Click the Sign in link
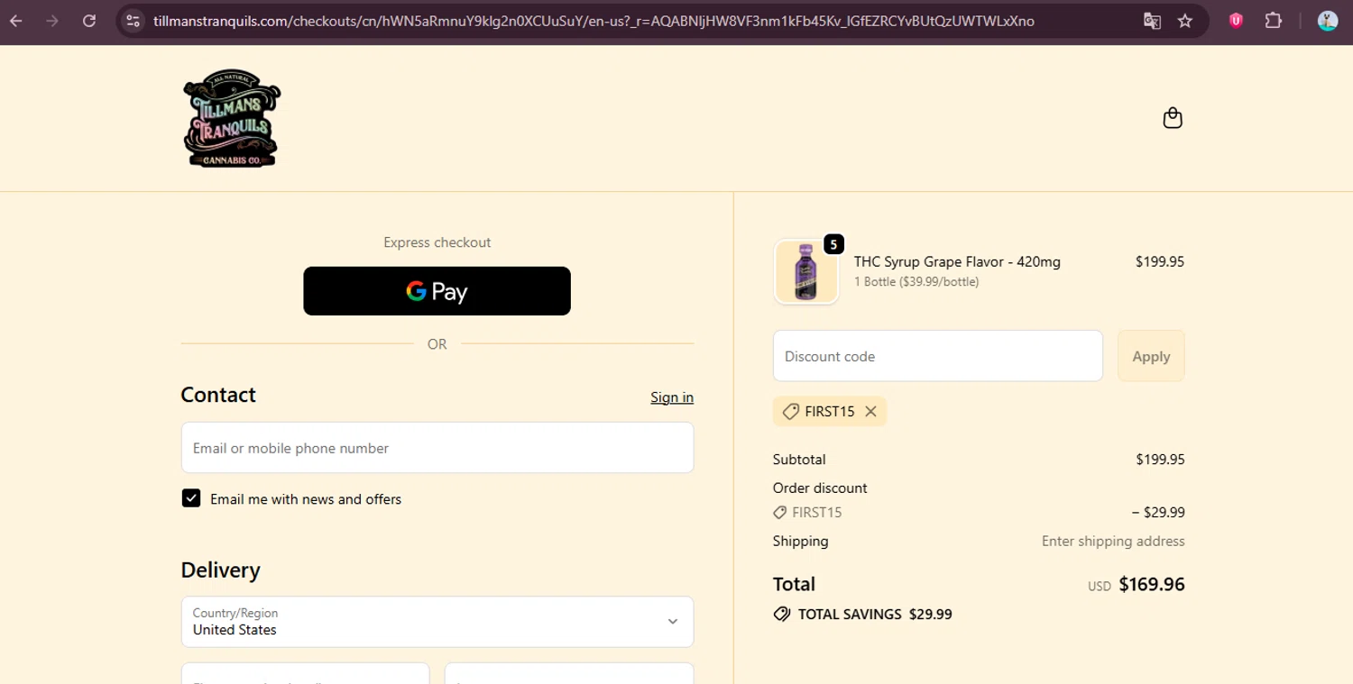Image resolution: width=1353 pixels, height=684 pixels. click(x=672, y=397)
